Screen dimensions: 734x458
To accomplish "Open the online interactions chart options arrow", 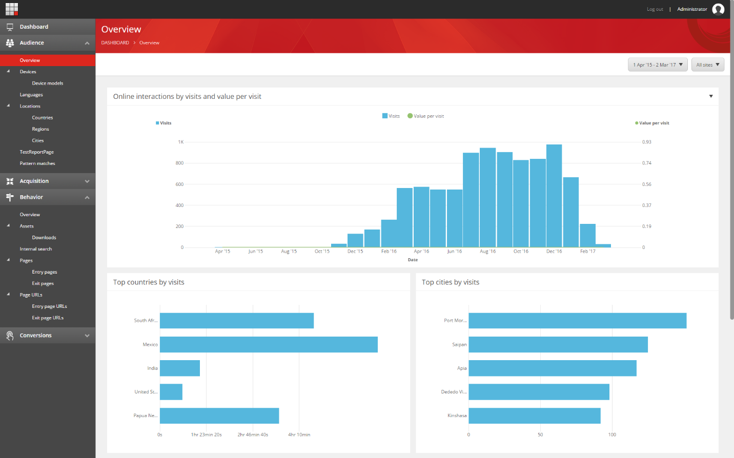I will click(x=711, y=96).
